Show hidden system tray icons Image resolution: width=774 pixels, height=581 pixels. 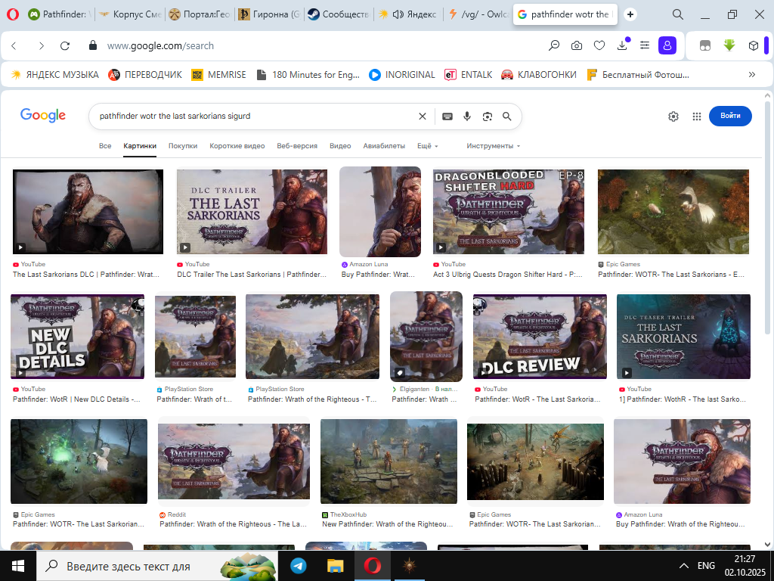(683, 566)
